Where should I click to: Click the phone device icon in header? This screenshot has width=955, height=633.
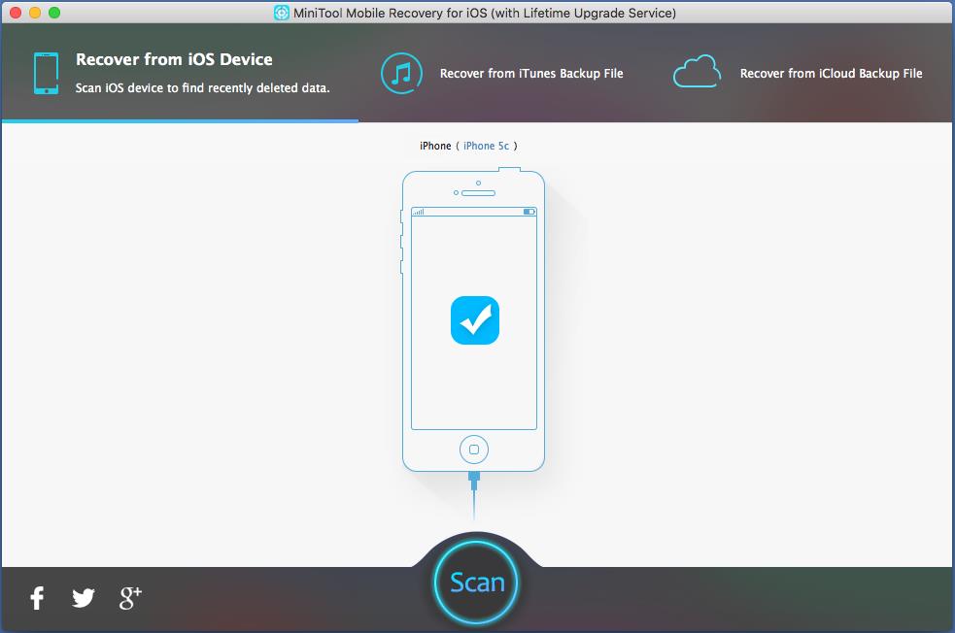click(x=47, y=73)
